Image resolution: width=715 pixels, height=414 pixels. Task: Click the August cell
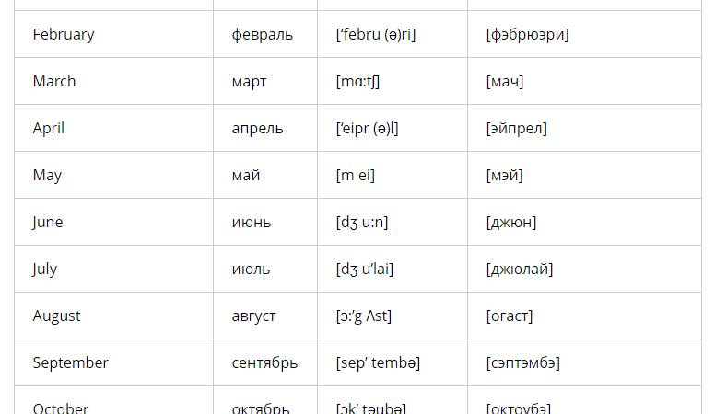tap(57, 316)
